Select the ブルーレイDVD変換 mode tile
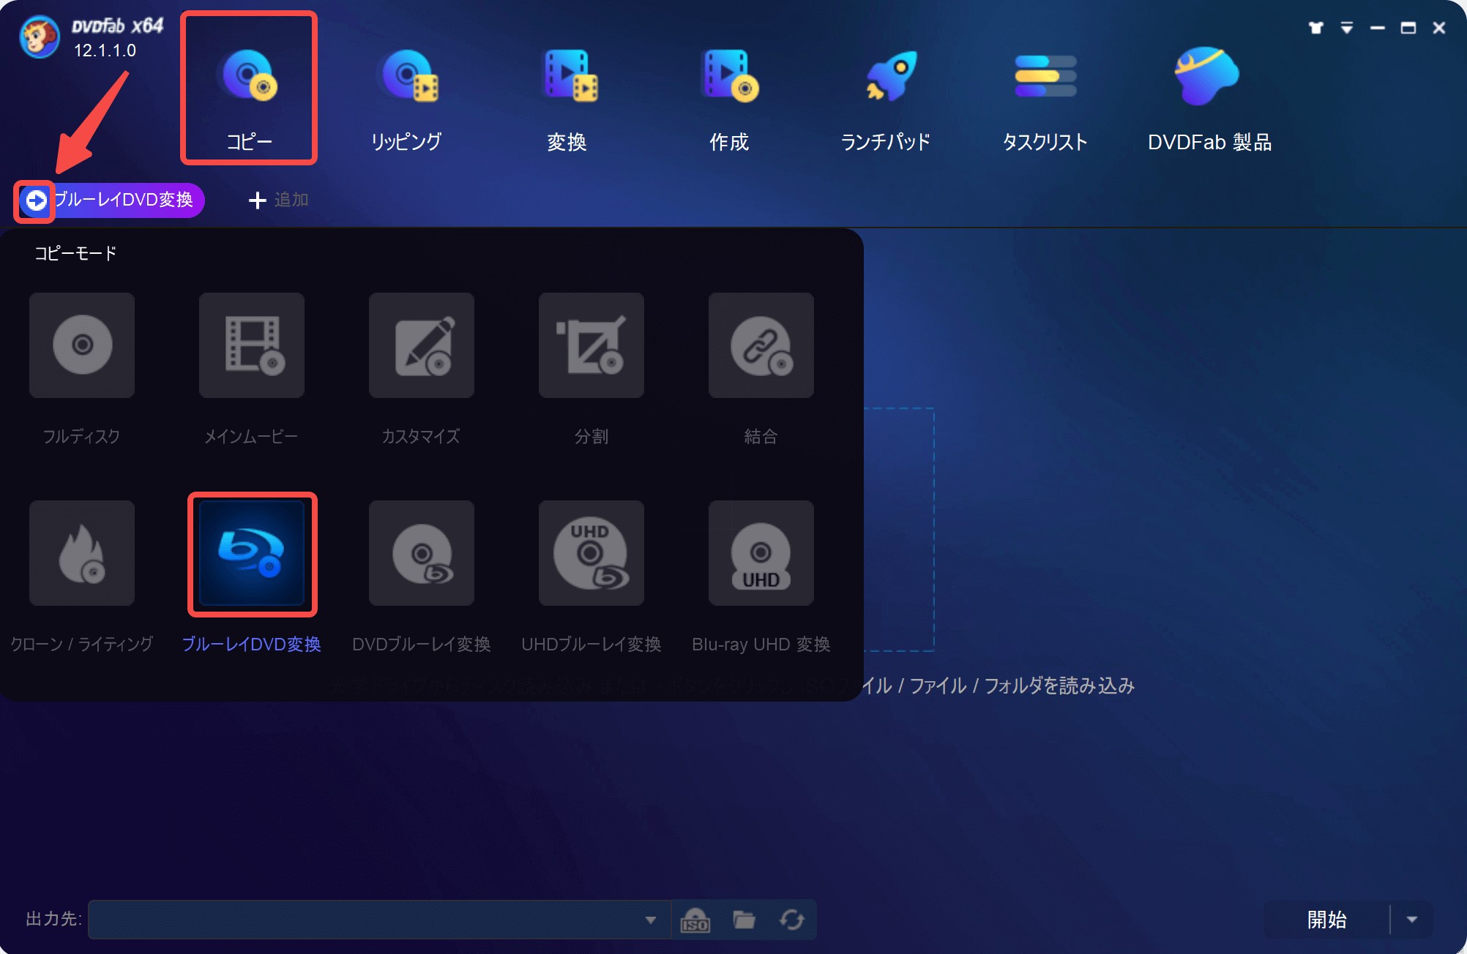This screenshot has height=954, width=1467. click(x=252, y=554)
